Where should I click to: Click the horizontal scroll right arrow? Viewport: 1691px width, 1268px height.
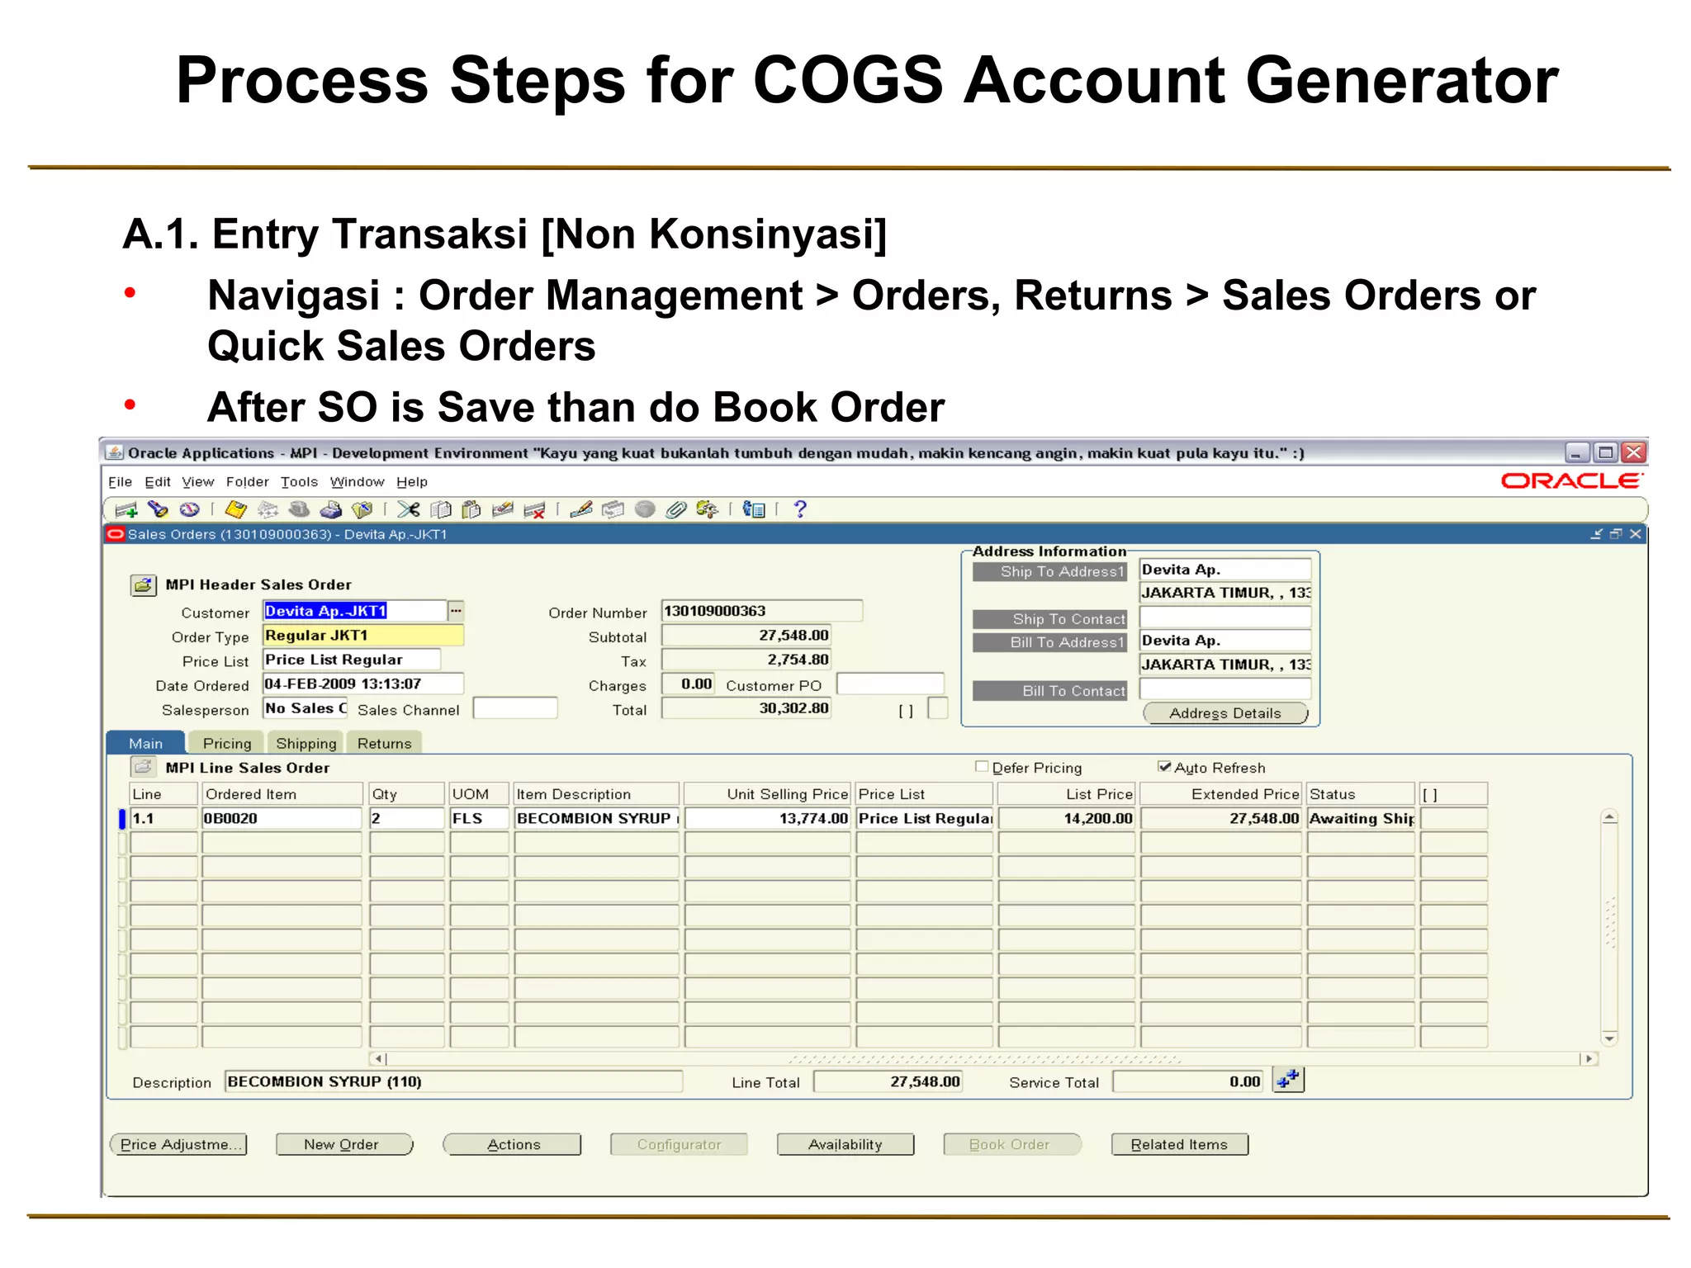tap(1589, 1058)
